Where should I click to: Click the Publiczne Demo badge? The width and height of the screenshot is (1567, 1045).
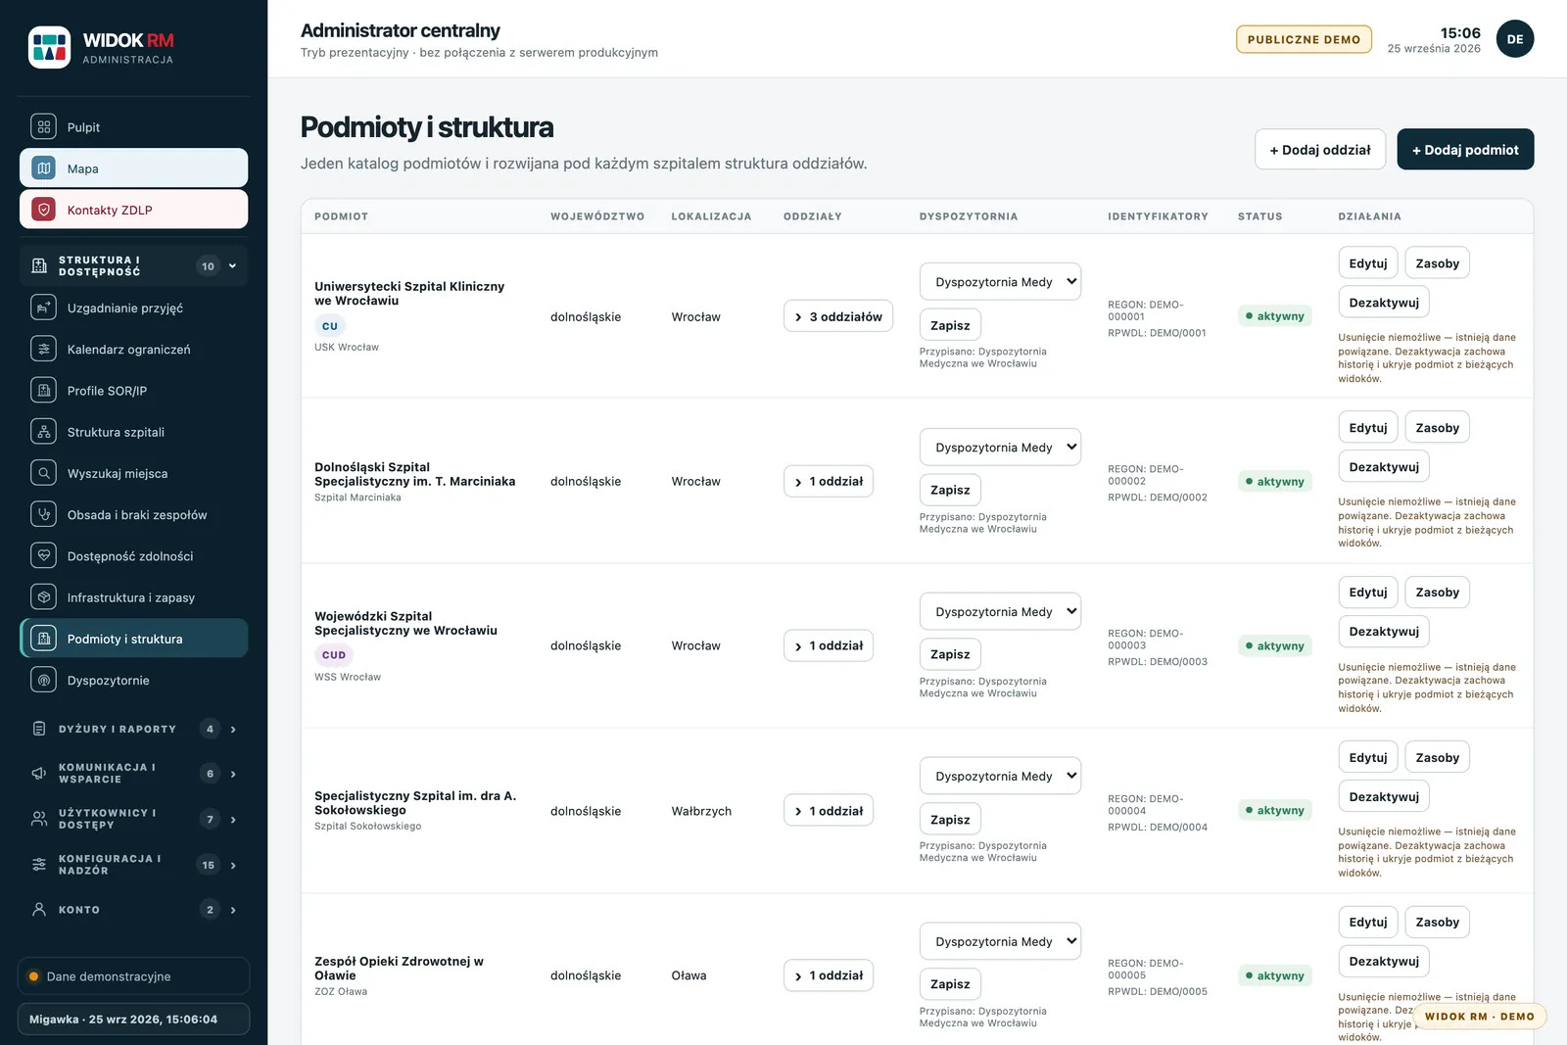coord(1304,39)
